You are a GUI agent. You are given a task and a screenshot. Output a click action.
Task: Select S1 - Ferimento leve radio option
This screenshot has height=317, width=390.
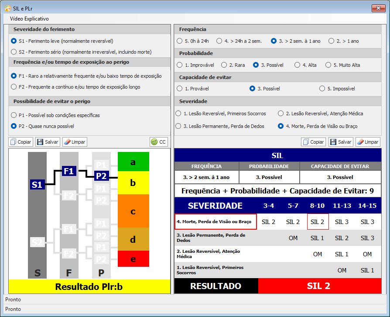tap(62, 41)
